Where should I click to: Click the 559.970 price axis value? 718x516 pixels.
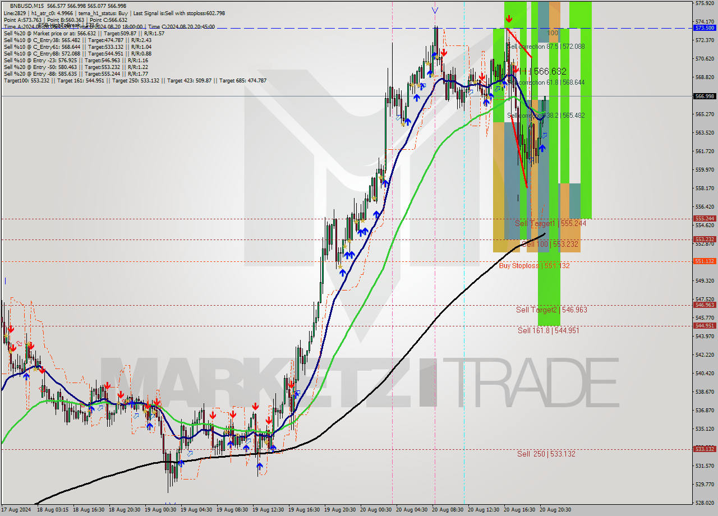[705, 170]
